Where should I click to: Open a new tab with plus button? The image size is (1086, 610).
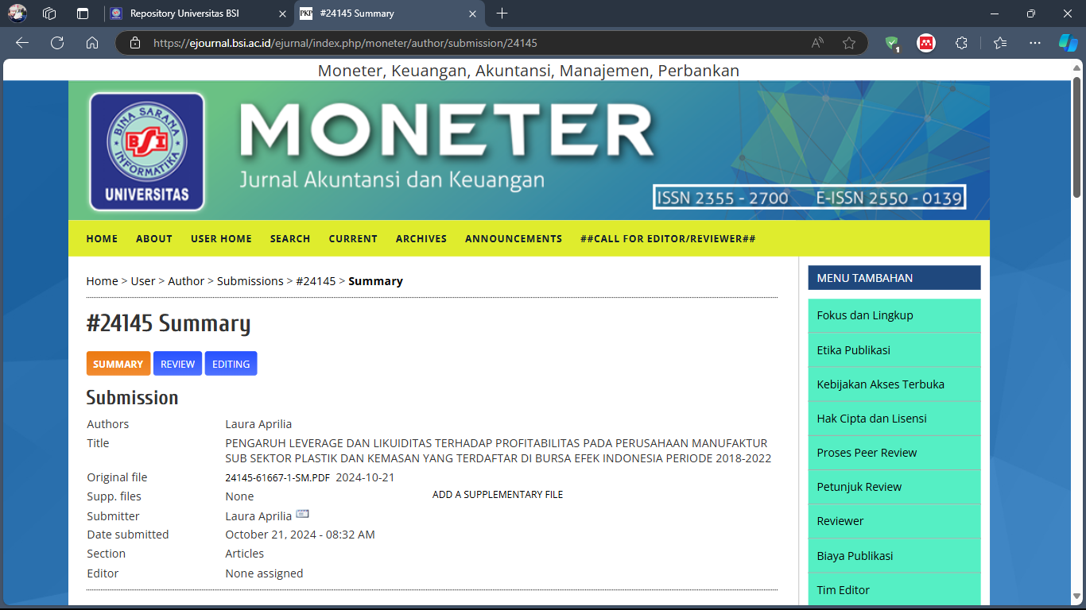tap(502, 14)
